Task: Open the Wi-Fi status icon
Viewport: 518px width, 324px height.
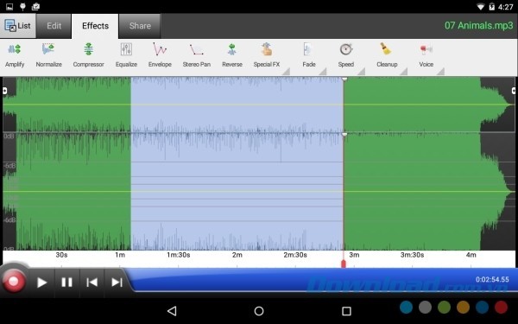Action: pyautogui.click(x=481, y=6)
